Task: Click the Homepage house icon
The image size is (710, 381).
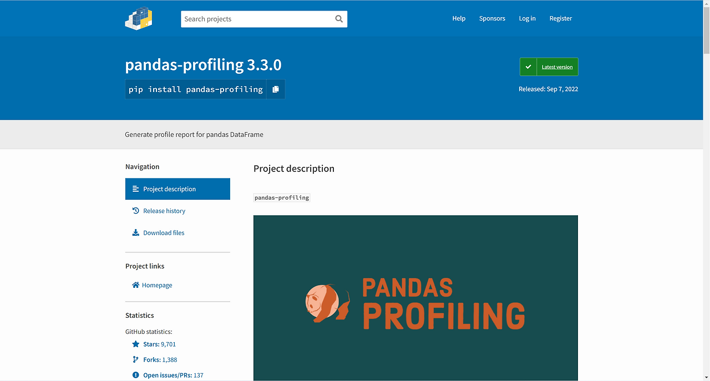Action: 136,285
